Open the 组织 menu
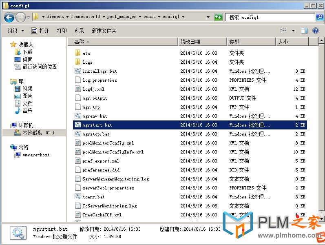This screenshot has height=245, width=325. coord(16,31)
